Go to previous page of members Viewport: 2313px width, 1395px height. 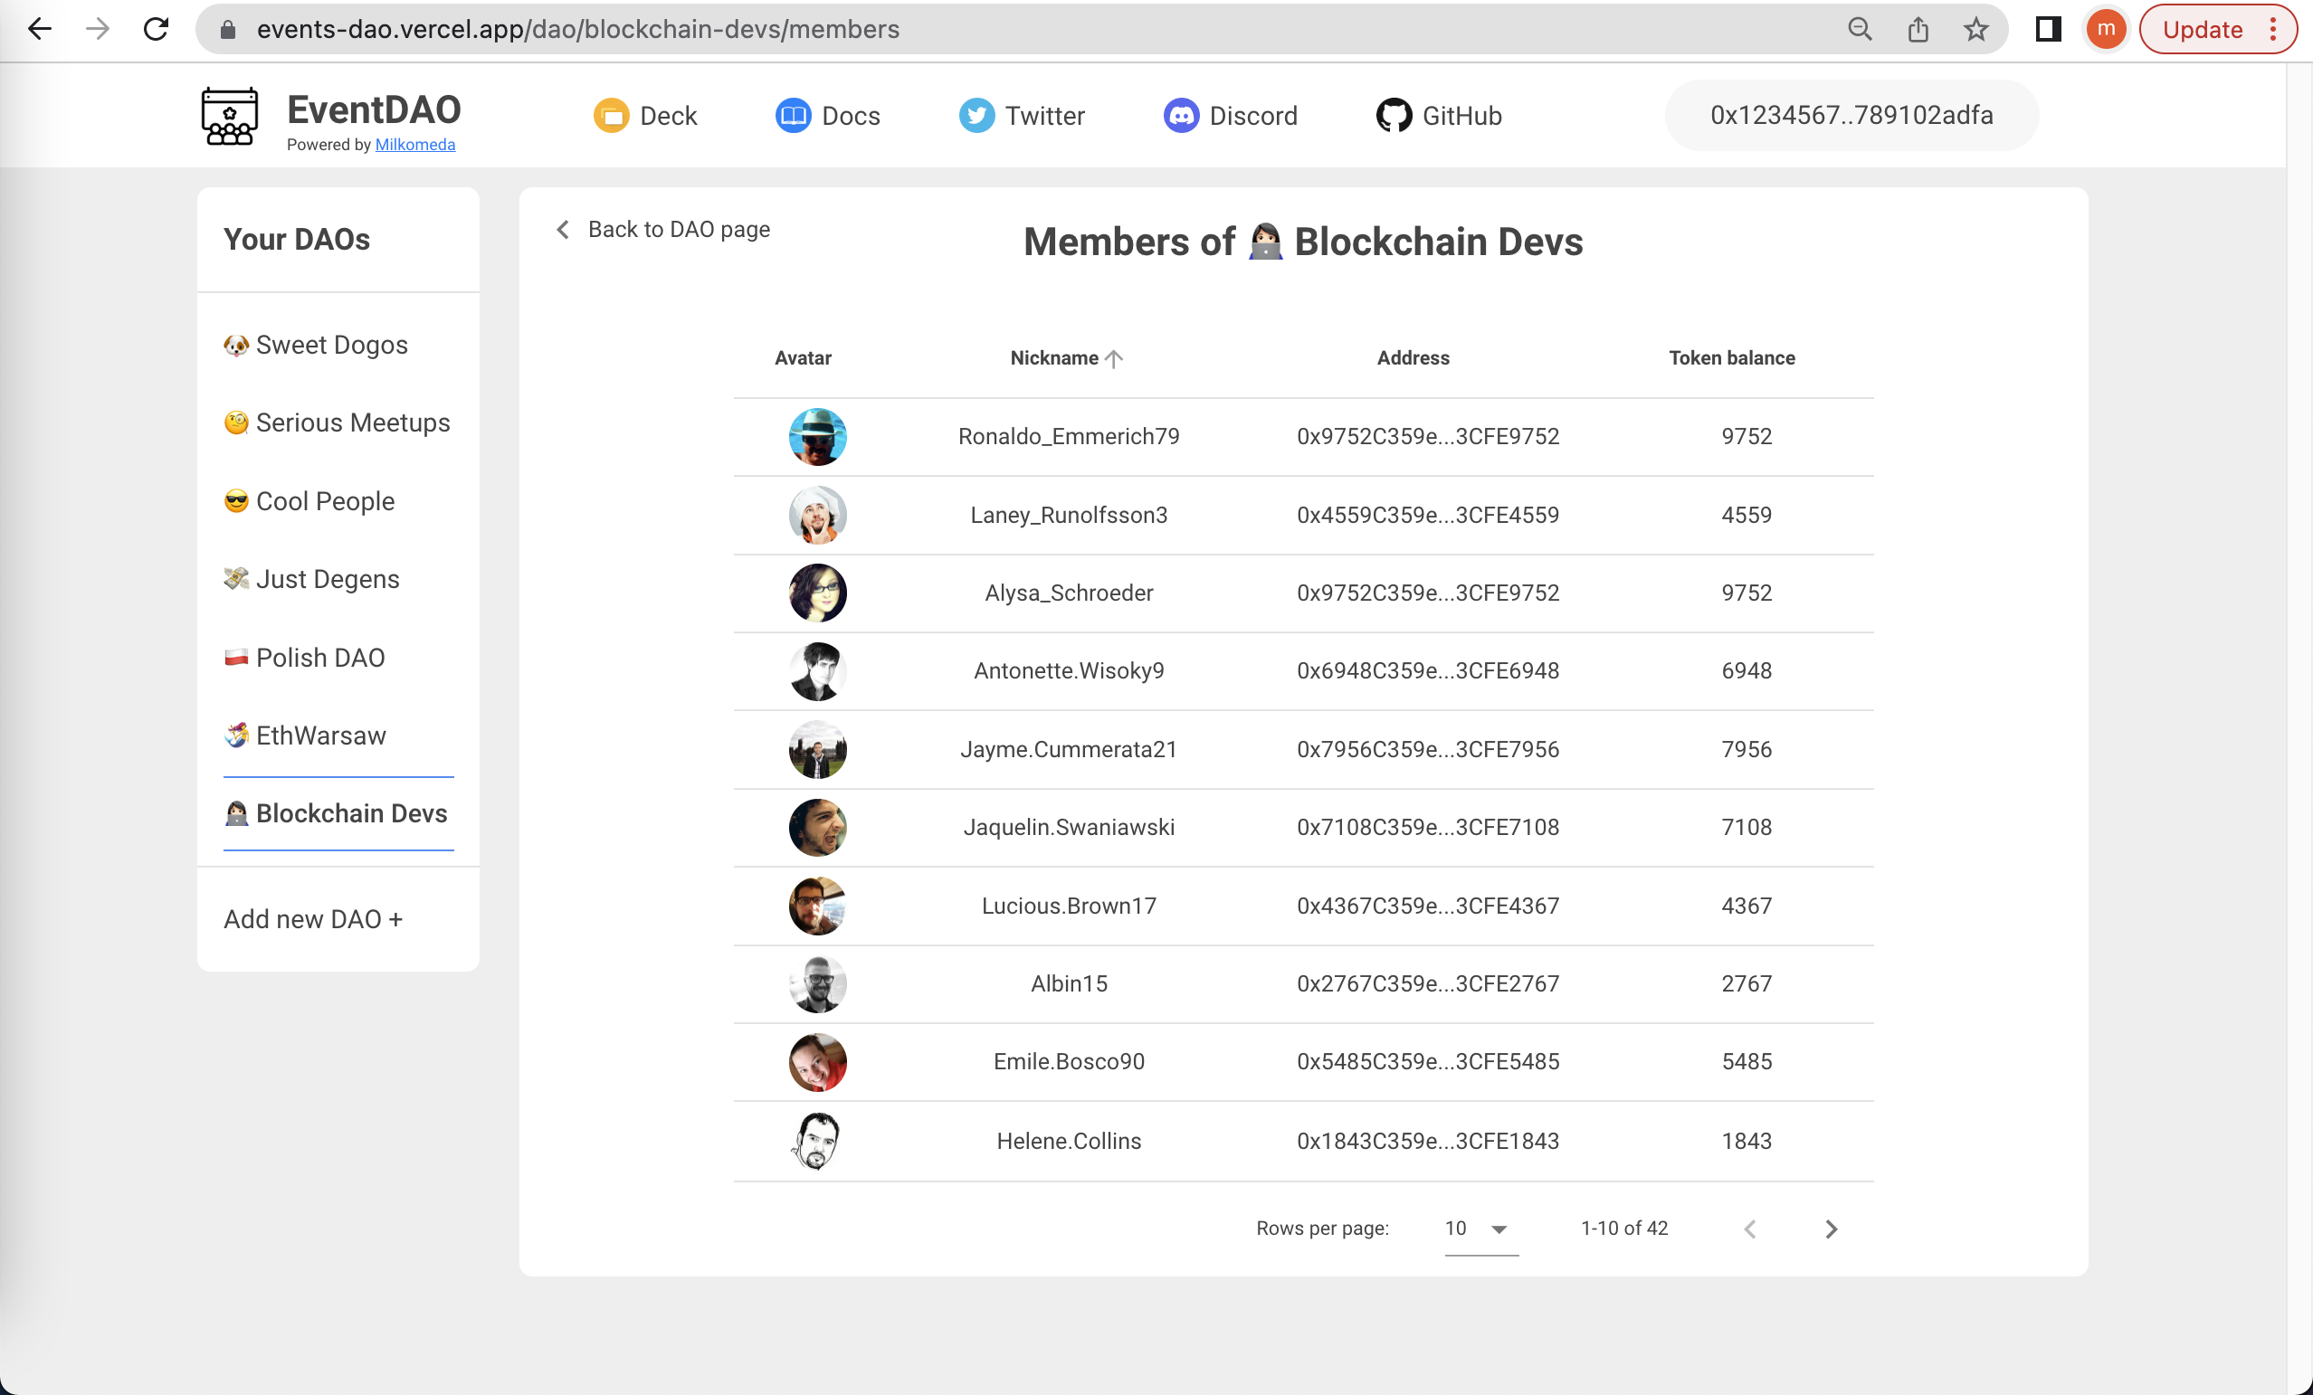(1749, 1229)
